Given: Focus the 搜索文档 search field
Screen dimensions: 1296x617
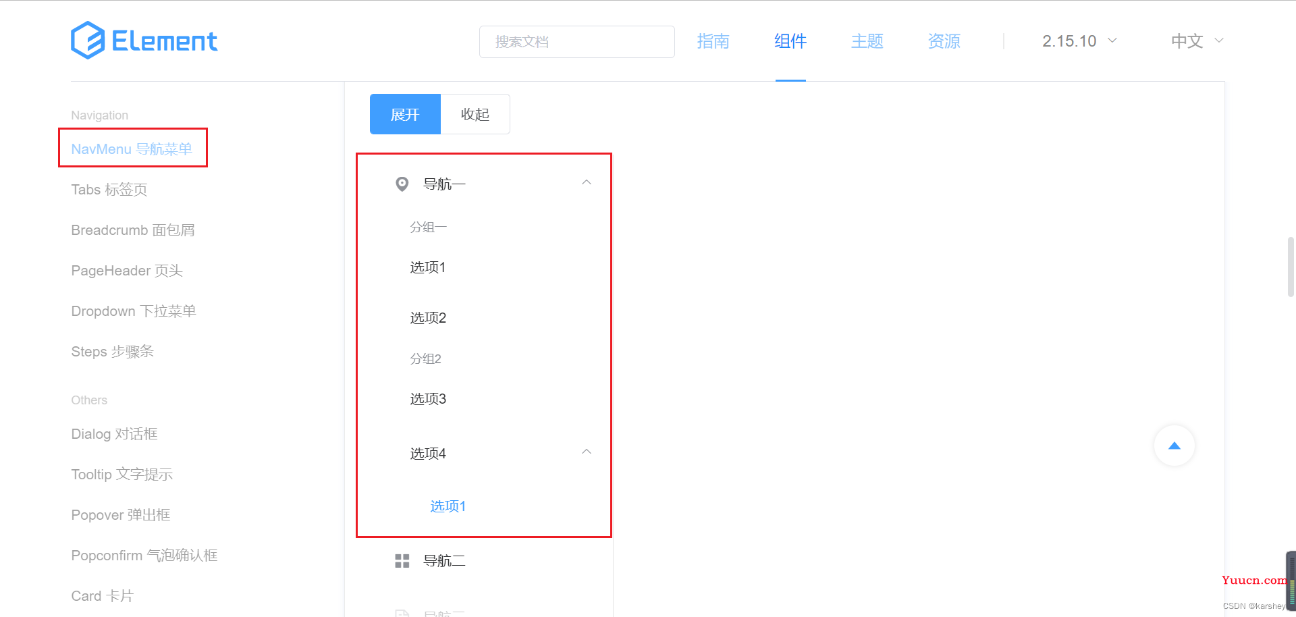Looking at the screenshot, I should click(x=577, y=42).
